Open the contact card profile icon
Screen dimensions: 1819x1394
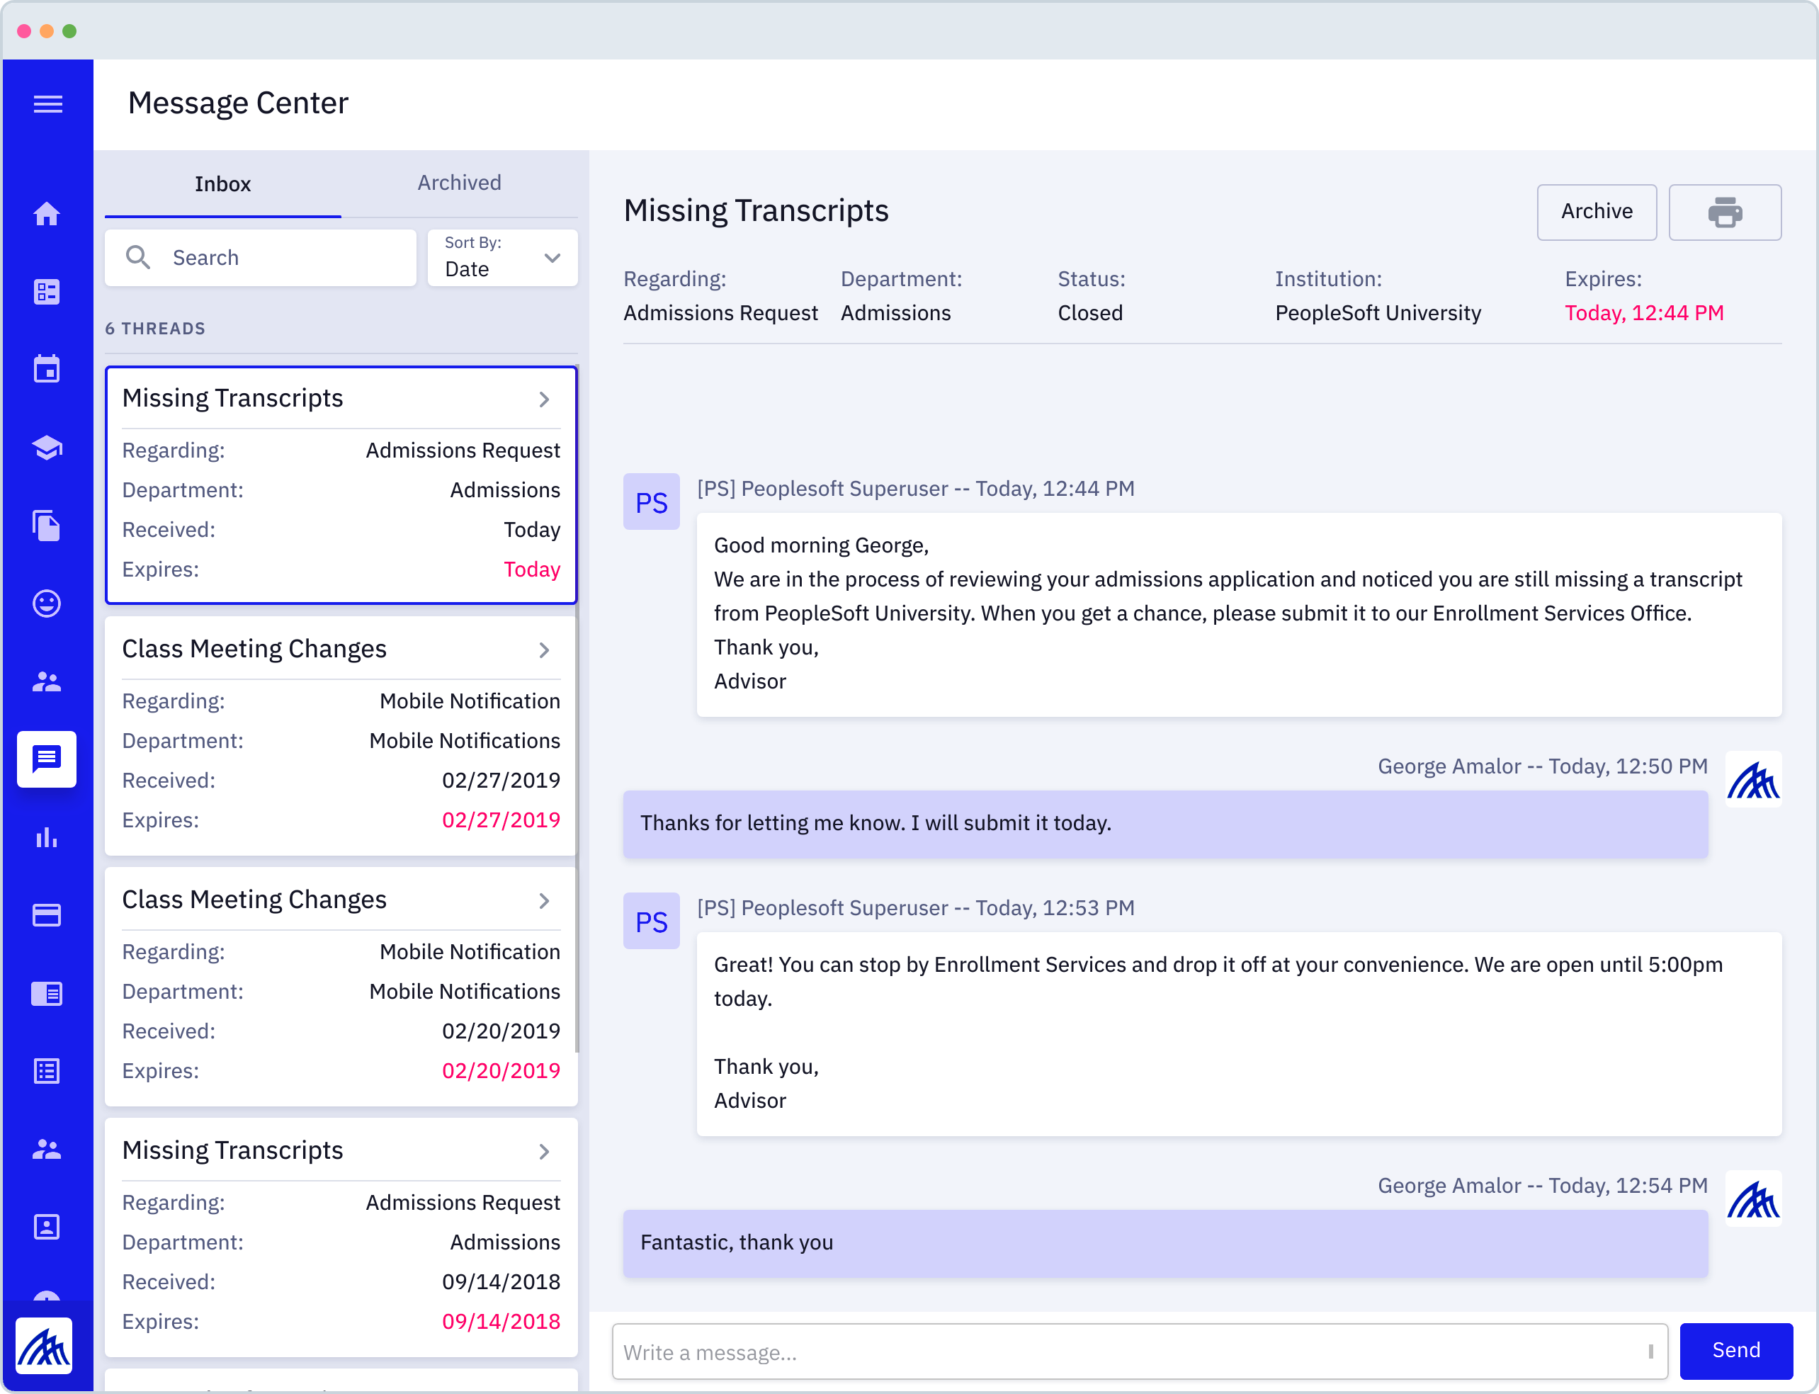pyautogui.click(x=47, y=1228)
